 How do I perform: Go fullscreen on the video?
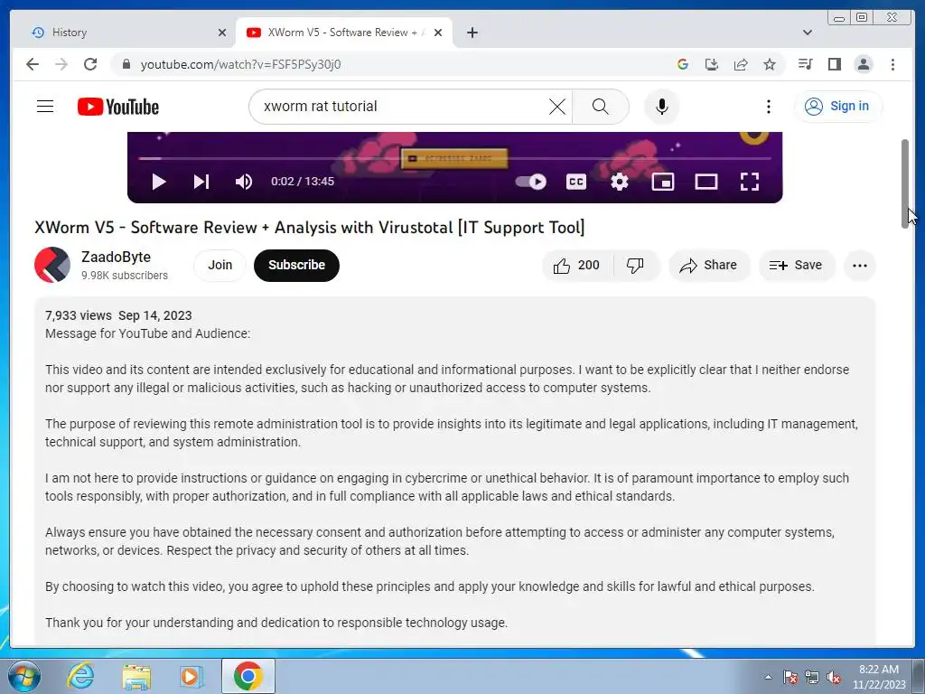pos(749,182)
